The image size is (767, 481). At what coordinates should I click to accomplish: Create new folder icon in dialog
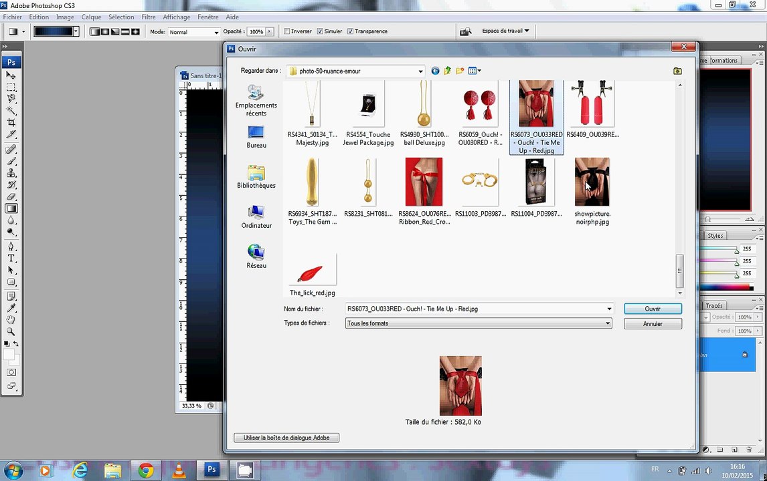pos(460,71)
